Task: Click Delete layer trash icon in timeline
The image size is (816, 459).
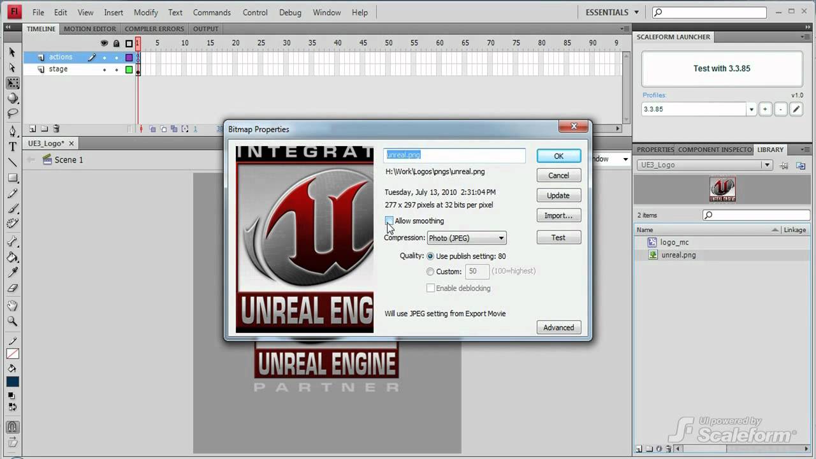Action: click(x=56, y=129)
